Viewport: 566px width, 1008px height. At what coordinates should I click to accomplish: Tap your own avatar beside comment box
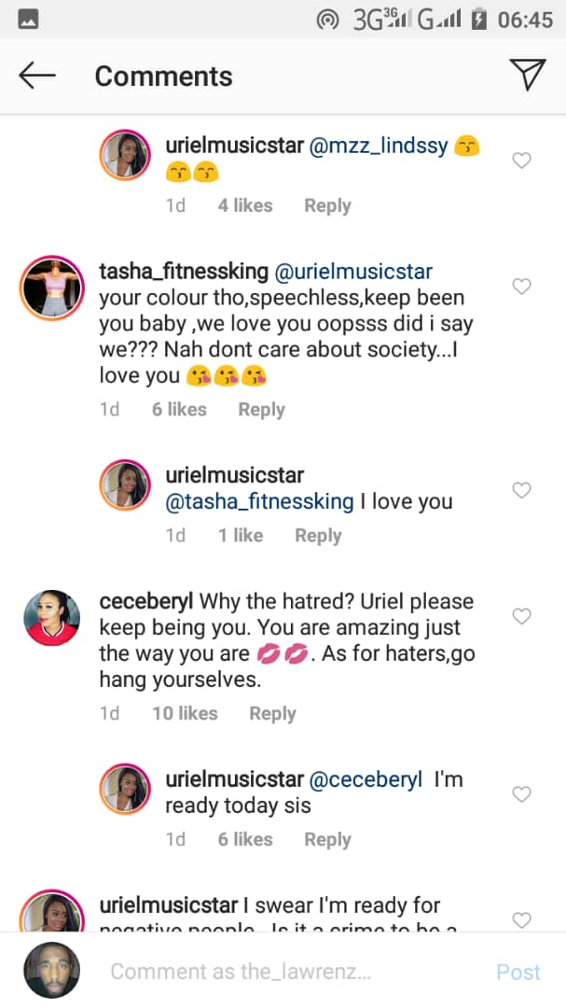[x=51, y=971]
